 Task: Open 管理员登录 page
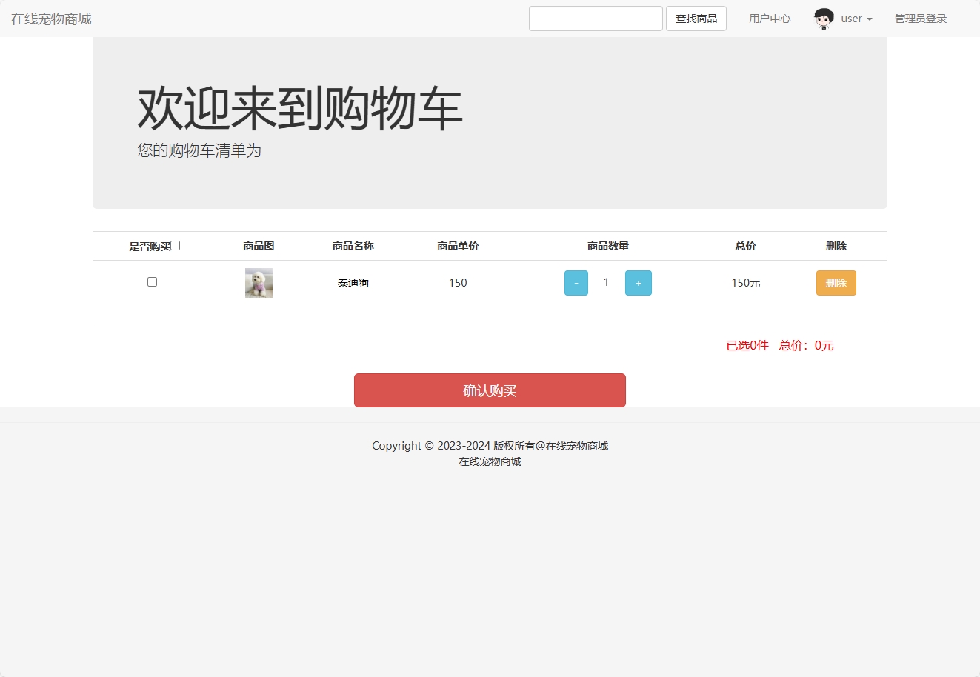(x=920, y=19)
